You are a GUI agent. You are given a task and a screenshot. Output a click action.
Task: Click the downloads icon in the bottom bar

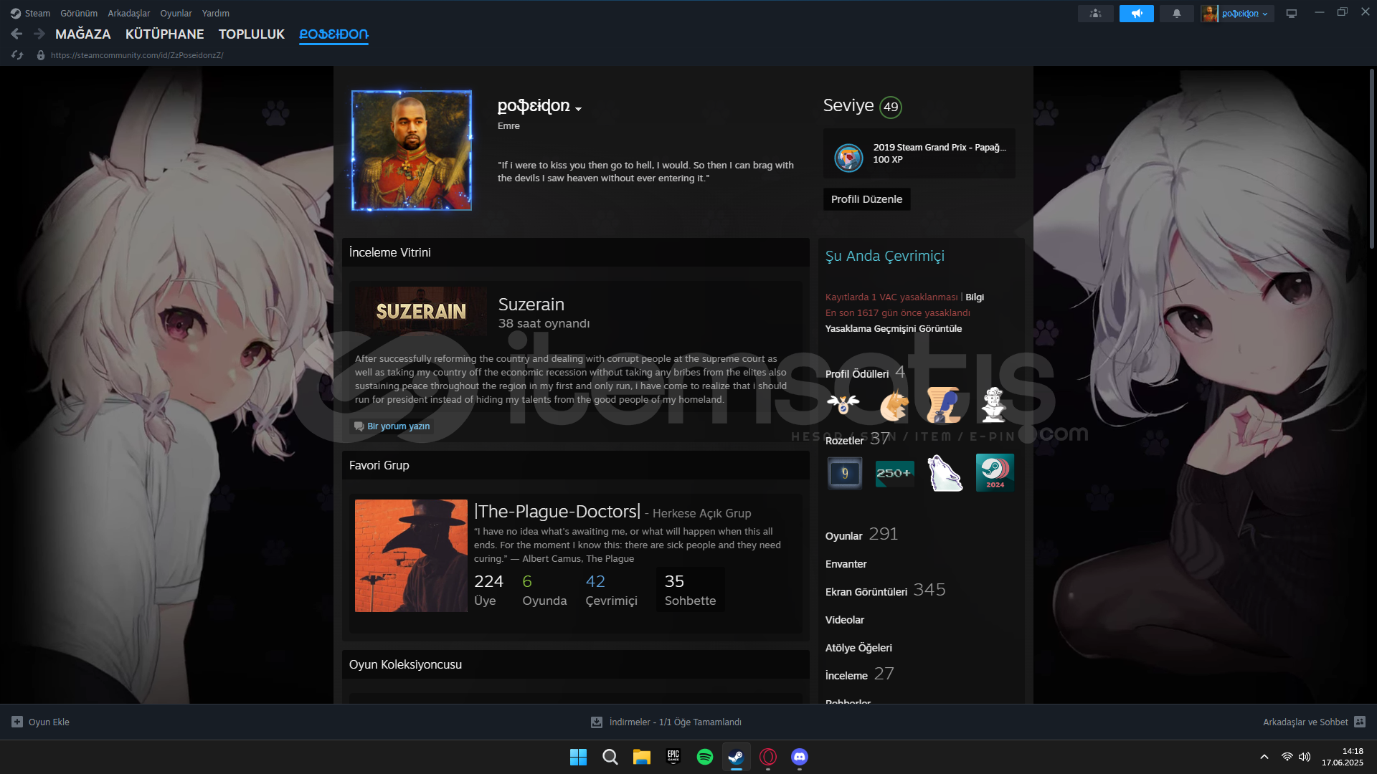click(596, 722)
